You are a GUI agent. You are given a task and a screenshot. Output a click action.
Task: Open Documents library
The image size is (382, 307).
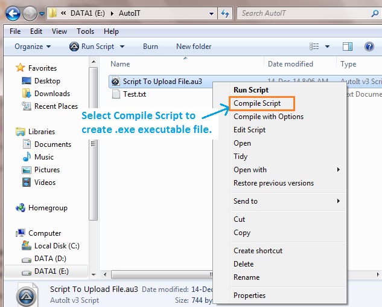[53, 144]
